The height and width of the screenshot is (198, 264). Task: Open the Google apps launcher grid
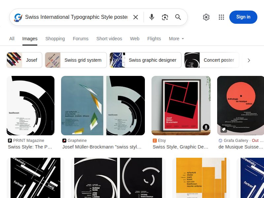pyautogui.click(x=221, y=17)
